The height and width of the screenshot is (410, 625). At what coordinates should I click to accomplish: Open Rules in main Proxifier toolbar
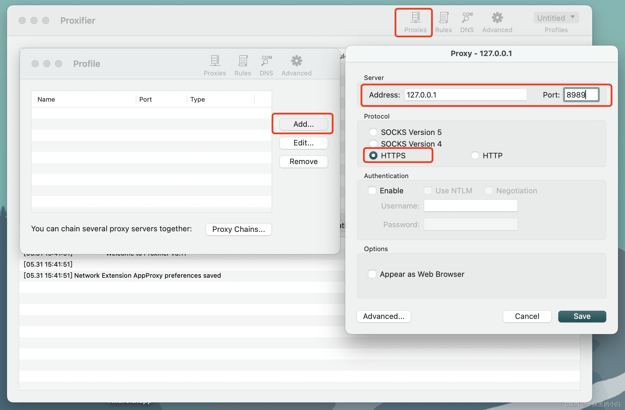[443, 22]
